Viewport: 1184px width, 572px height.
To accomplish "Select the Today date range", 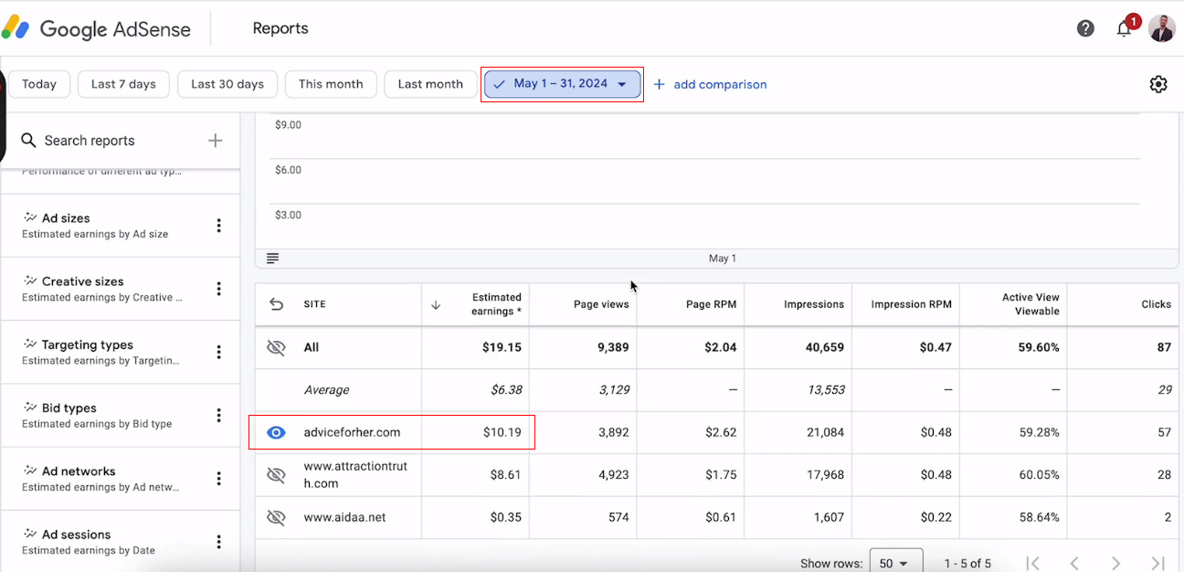I will coord(39,84).
